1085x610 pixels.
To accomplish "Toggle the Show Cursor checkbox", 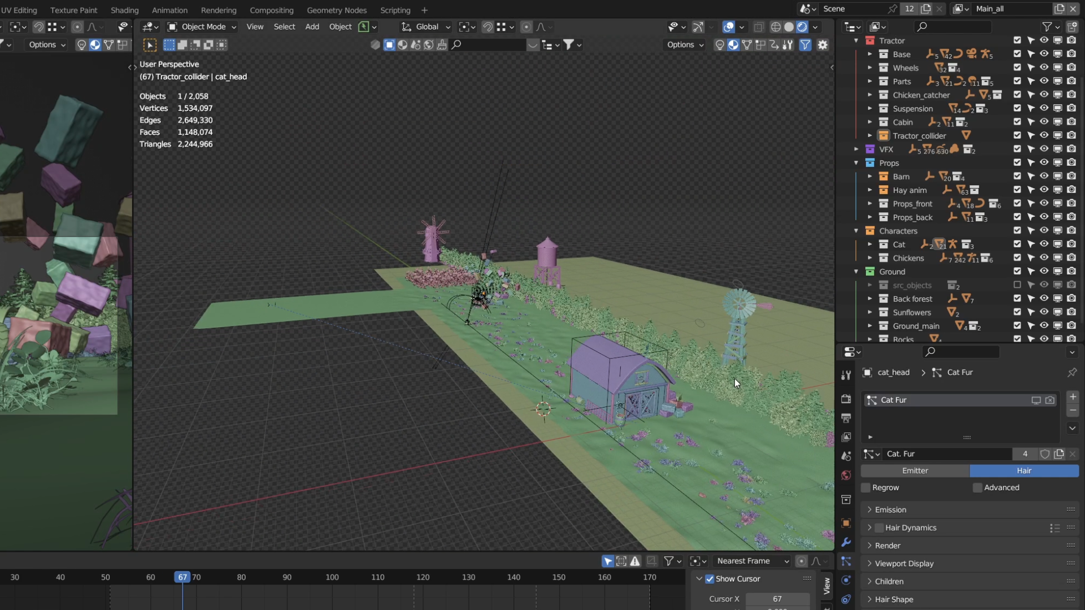I will point(709,579).
